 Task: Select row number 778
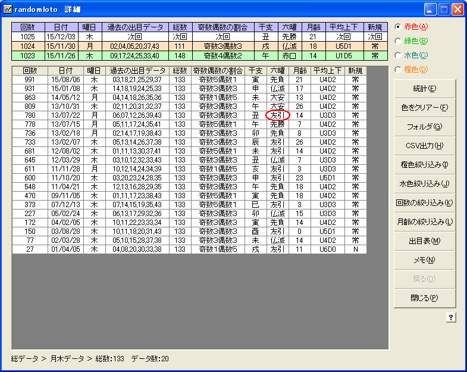pyautogui.click(x=30, y=124)
